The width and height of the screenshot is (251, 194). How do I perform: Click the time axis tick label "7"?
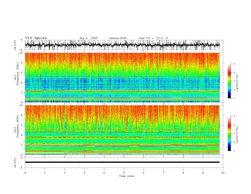pos(164,173)
